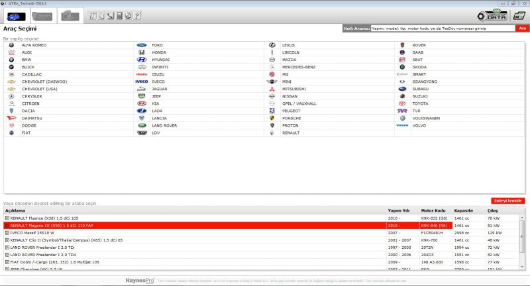This screenshot has height=286, width=530.
Task: Select RENAULT in the make list
Action: coord(291,133)
